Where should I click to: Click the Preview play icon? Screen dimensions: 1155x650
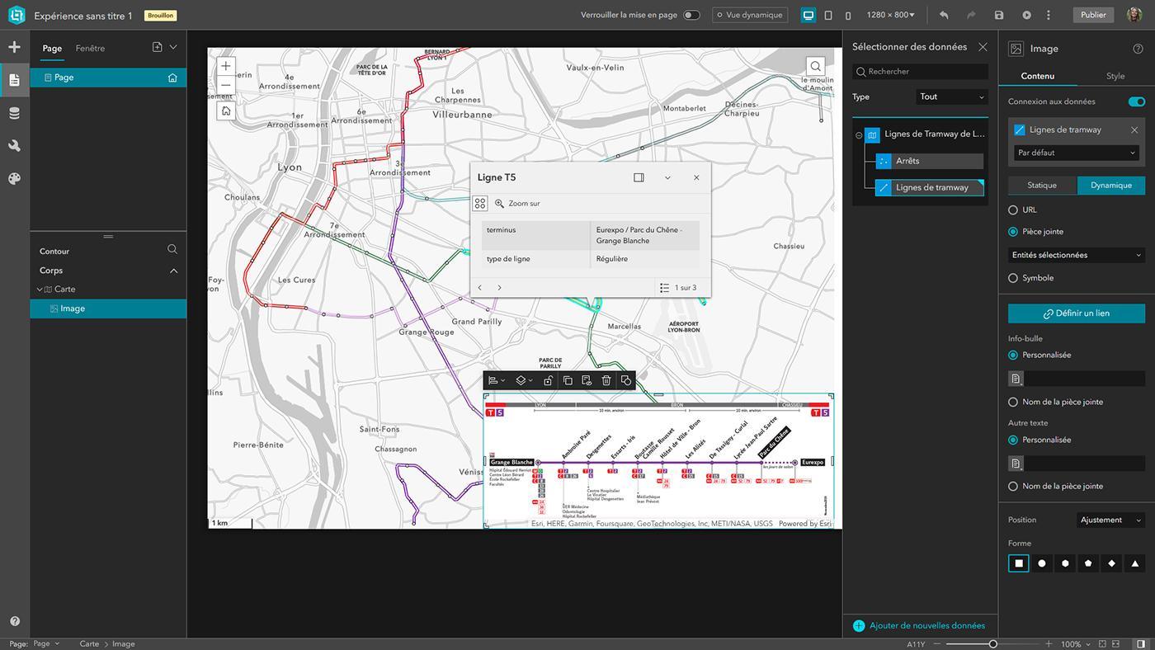pyautogui.click(x=1026, y=15)
